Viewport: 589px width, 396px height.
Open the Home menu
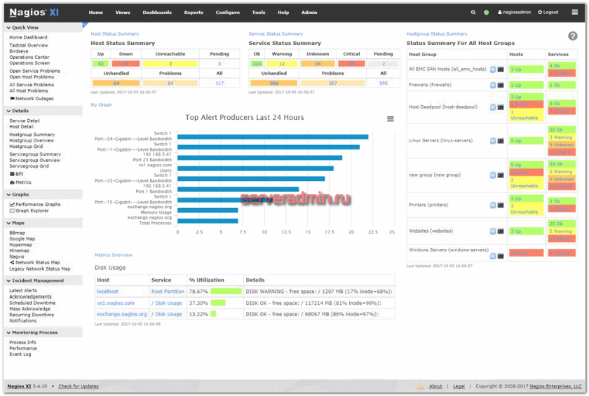[96, 13]
